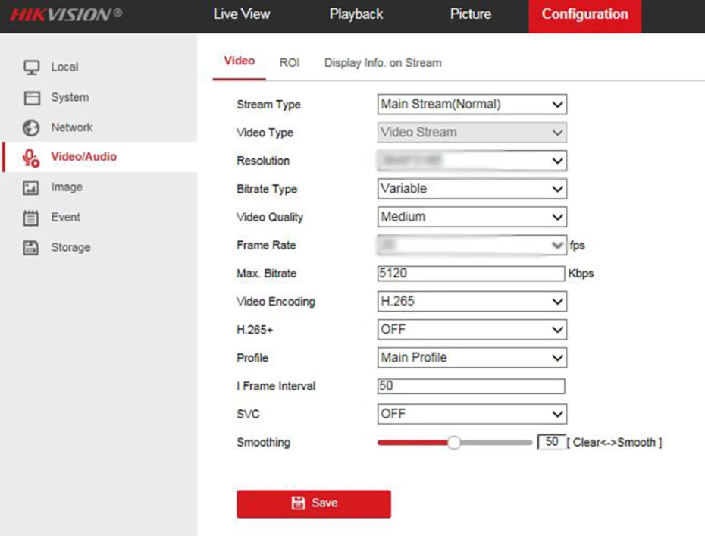The image size is (705, 536).
Task: Open Image settings in sidebar
Action: [67, 187]
